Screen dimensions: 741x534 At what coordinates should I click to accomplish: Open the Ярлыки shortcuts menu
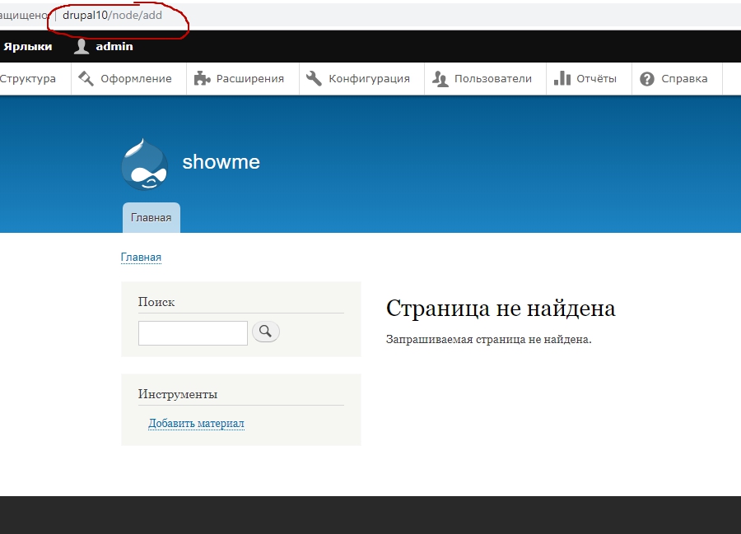[x=27, y=46]
